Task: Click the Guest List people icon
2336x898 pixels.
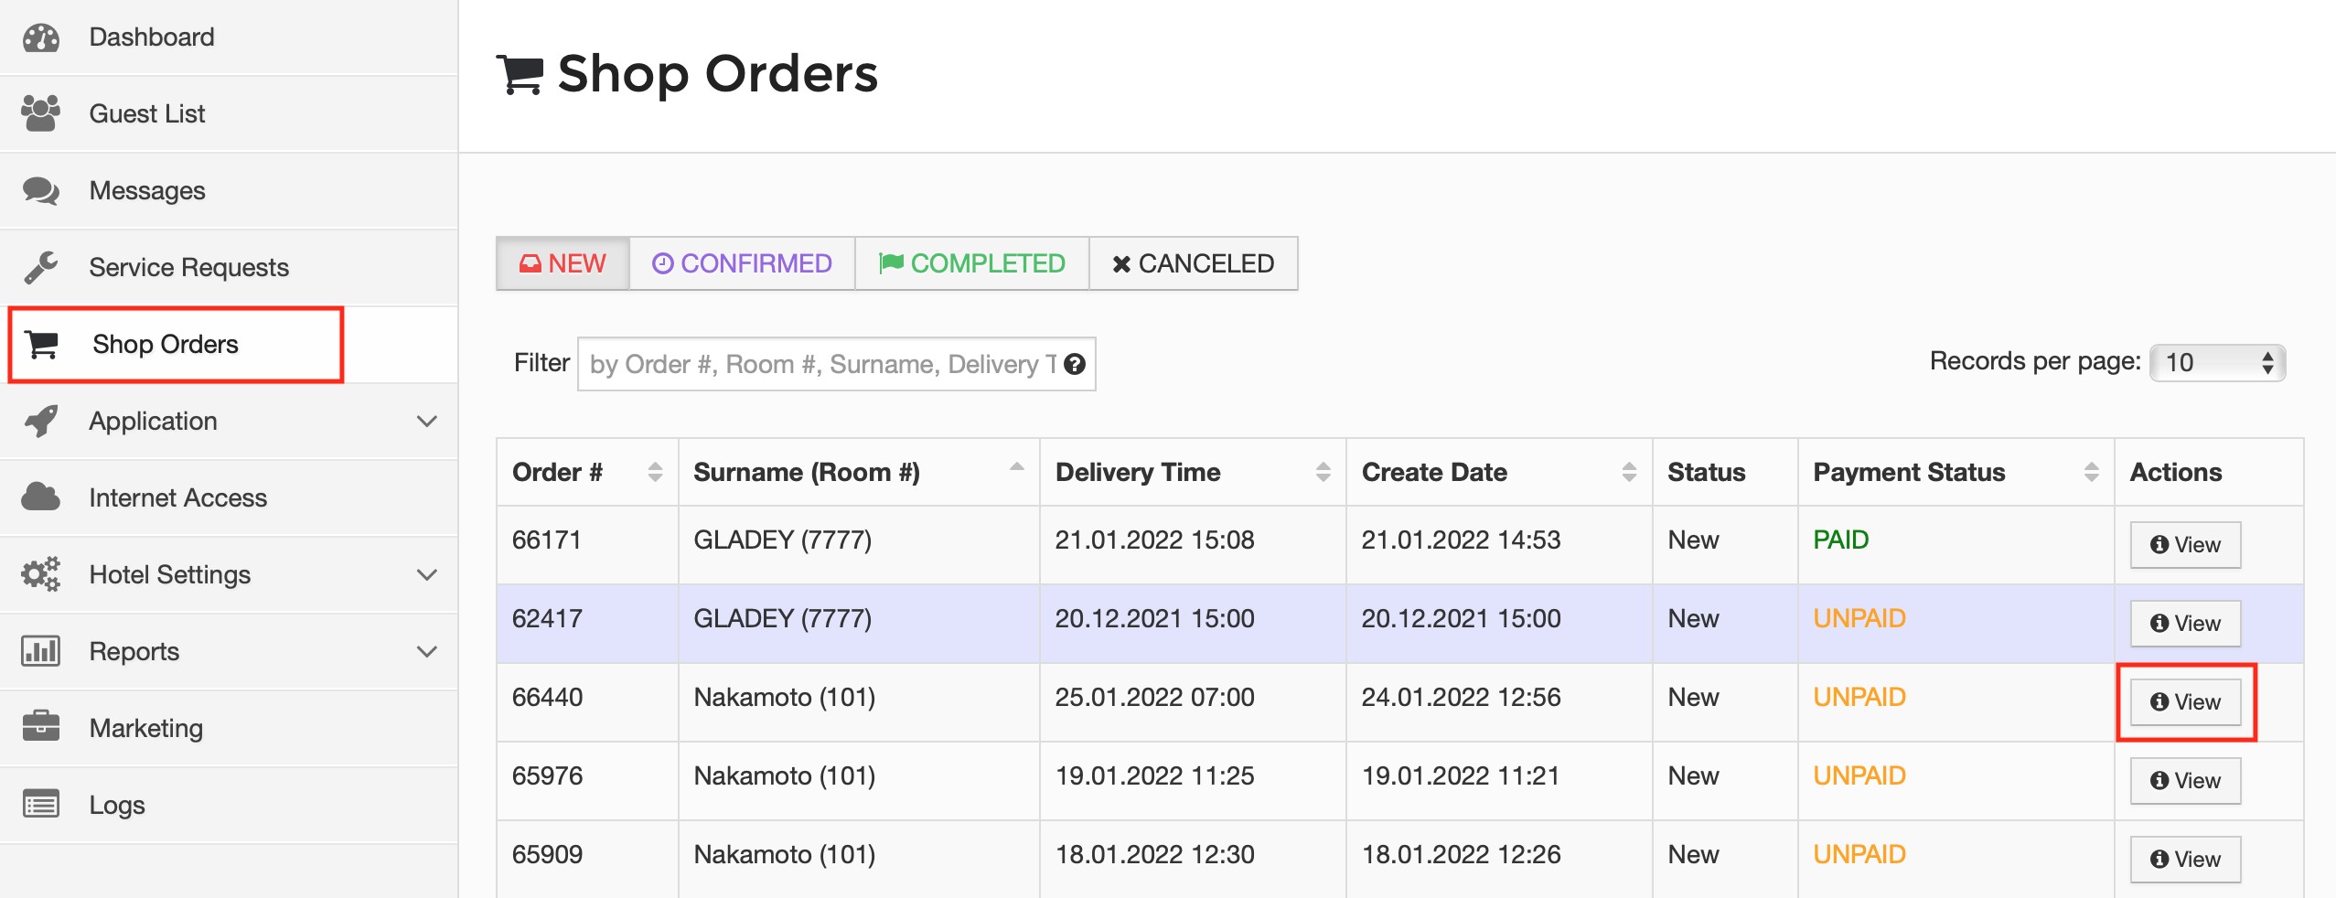Action: 41,113
